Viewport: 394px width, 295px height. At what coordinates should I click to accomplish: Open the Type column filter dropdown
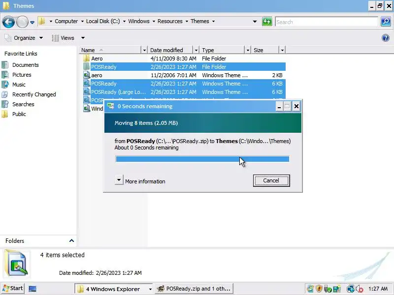248,50
